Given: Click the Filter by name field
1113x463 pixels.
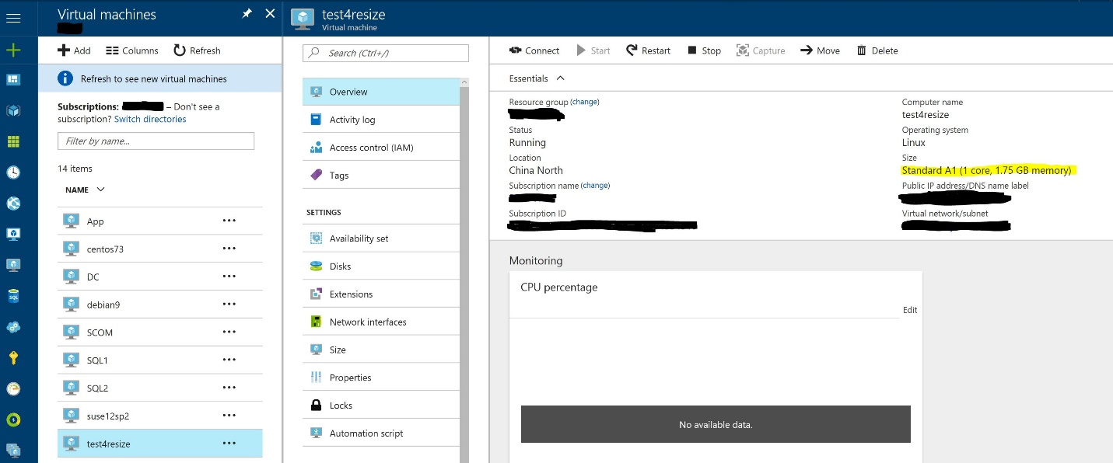Looking at the screenshot, I should [x=156, y=141].
